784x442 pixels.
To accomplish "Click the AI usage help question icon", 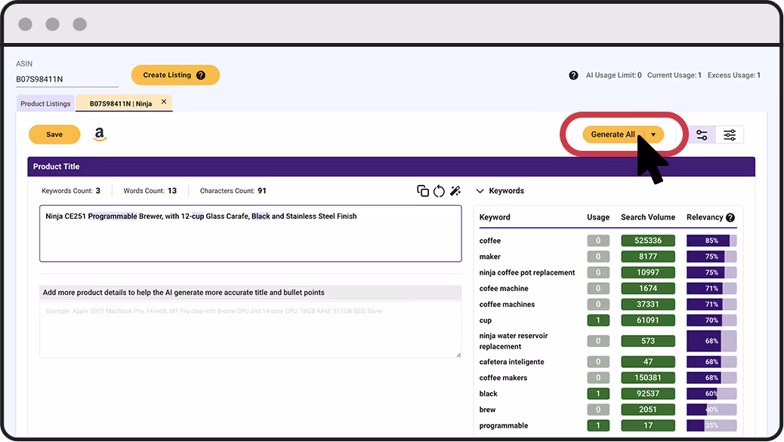I will [573, 75].
